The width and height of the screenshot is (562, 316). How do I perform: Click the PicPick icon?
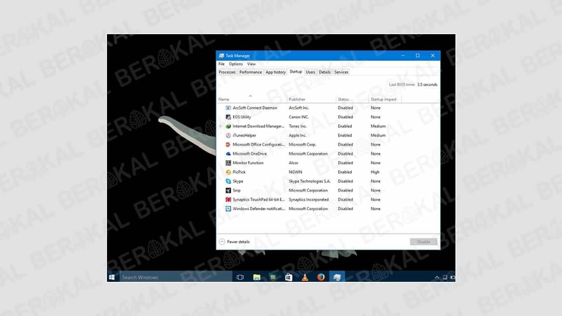point(228,172)
